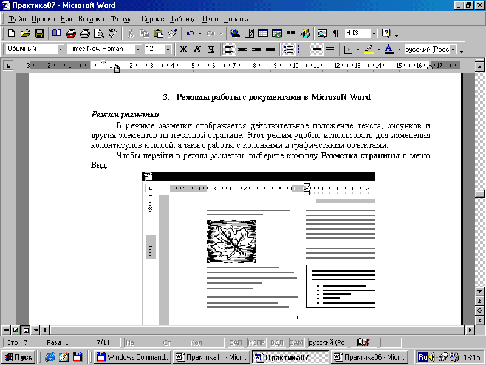Open Document Map
Viewport: 486px width, 365px height.
click(x=322, y=33)
